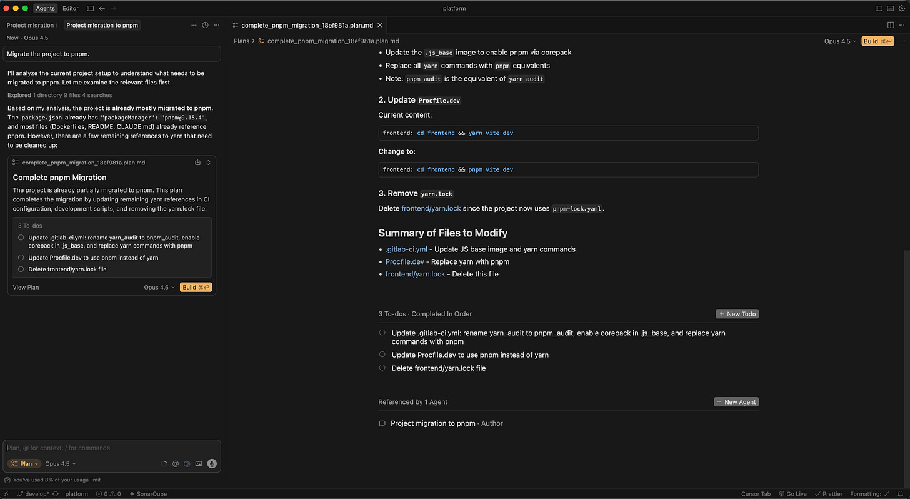
Task: Open remote window icon in status bar
Action: (6, 494)
